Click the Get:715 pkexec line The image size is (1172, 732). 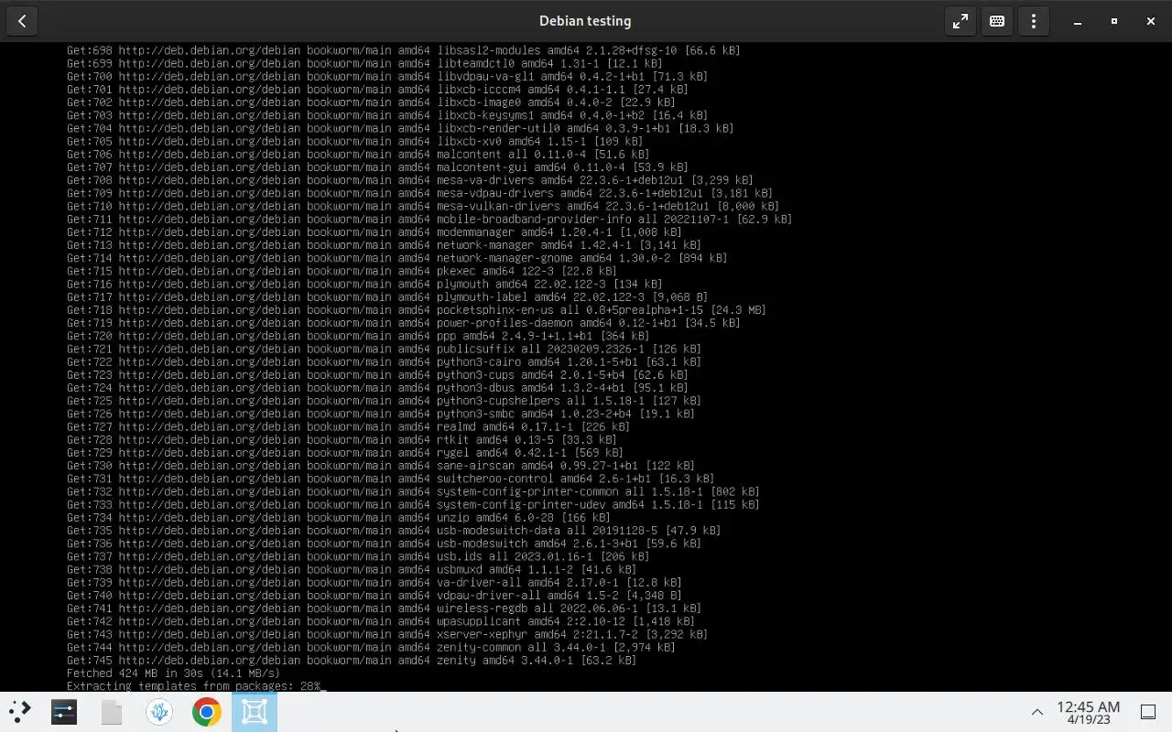click(342, 271)
